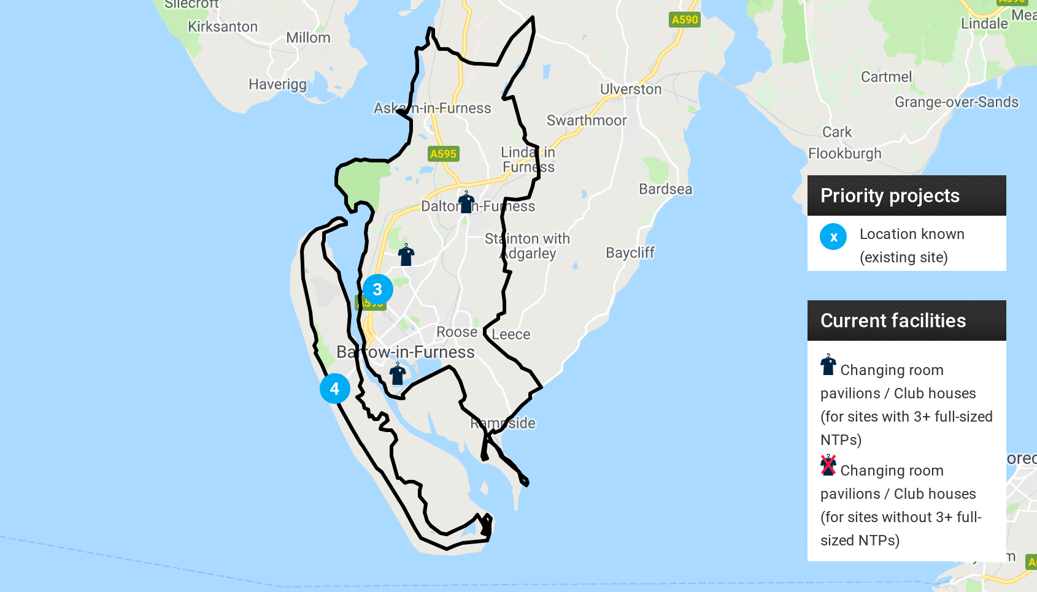Image resolution: width=1037 pixels, height=592 pixels.
Task: Click the Barrow-in-Furness town label
Action: (x=406, y=352)
